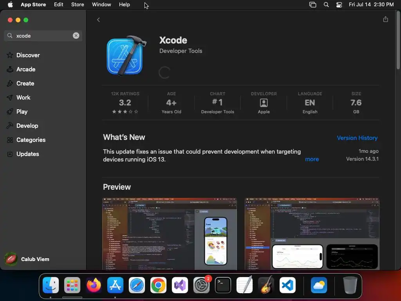Image resolution: width=401 pixels, height=301 pixels.
Task: Click the Version 14.3.1 text
Action: click(x=362, y=159)
